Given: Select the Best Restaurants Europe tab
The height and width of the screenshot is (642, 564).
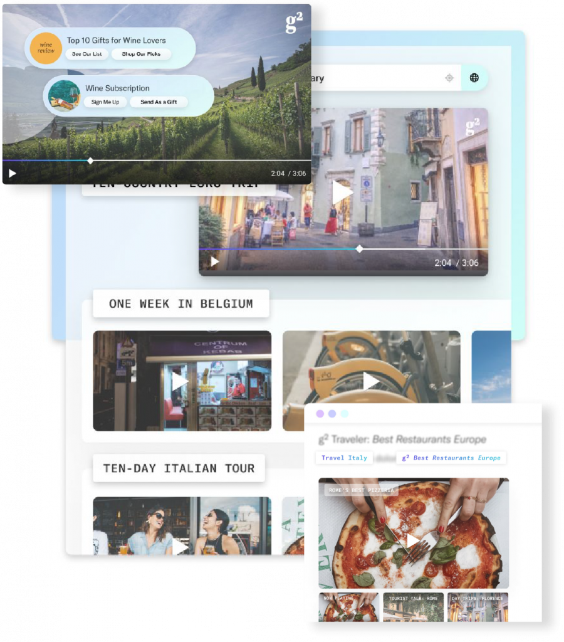Looking at the screenshot, I should tap(451, 458).
